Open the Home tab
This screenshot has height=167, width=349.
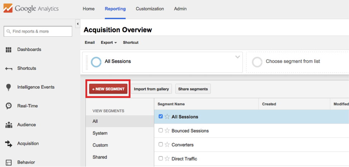click(89, 9)
